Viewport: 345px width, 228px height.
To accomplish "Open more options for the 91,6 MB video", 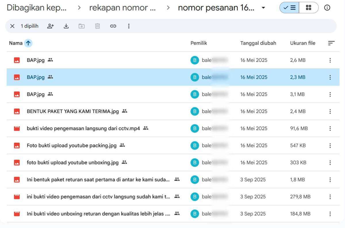I will click(x=330, y=128).
